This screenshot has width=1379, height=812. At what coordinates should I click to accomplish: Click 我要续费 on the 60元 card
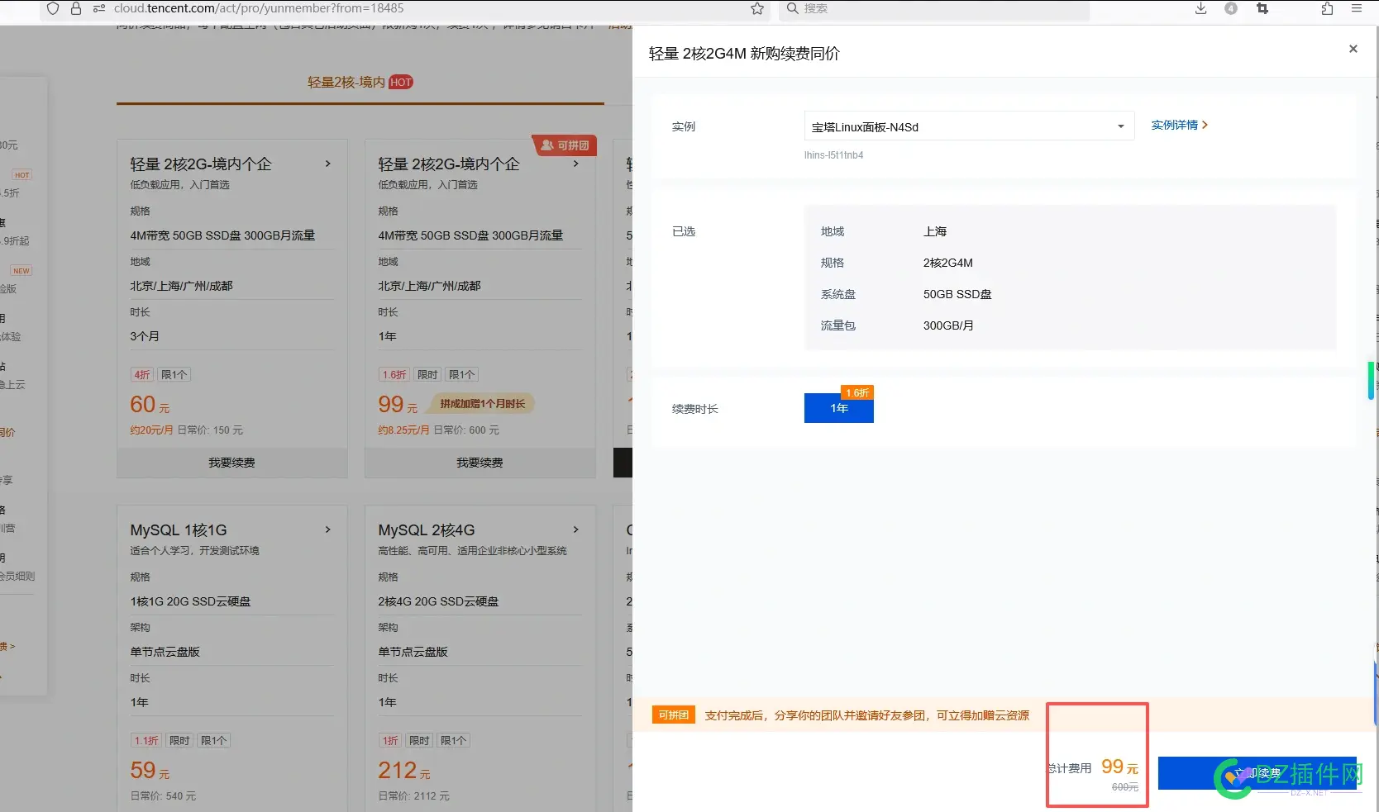coord(232,463)
